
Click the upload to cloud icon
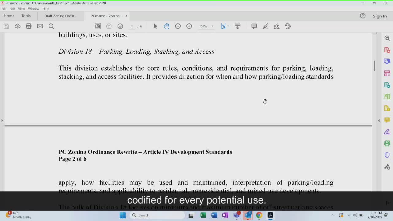[x=18, y=26]
